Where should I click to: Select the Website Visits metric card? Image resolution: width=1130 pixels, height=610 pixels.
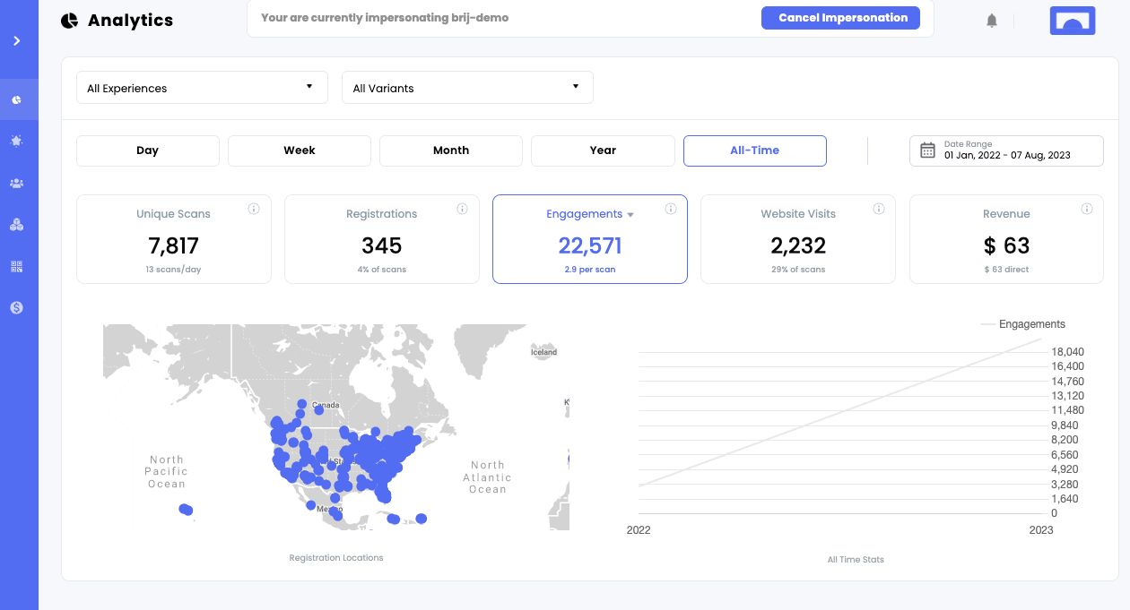click(798, 239)
